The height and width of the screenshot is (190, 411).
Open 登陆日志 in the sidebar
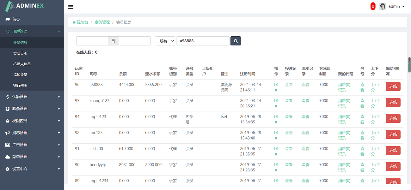tap(20, 53)
